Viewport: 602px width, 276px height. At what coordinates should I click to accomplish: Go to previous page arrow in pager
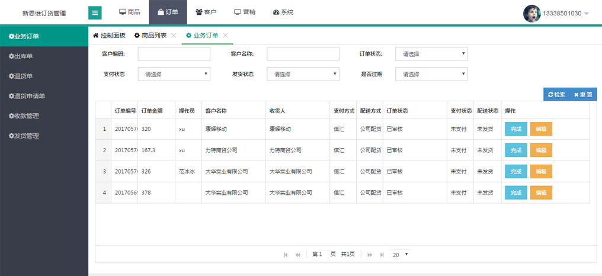tap(298, 255)
